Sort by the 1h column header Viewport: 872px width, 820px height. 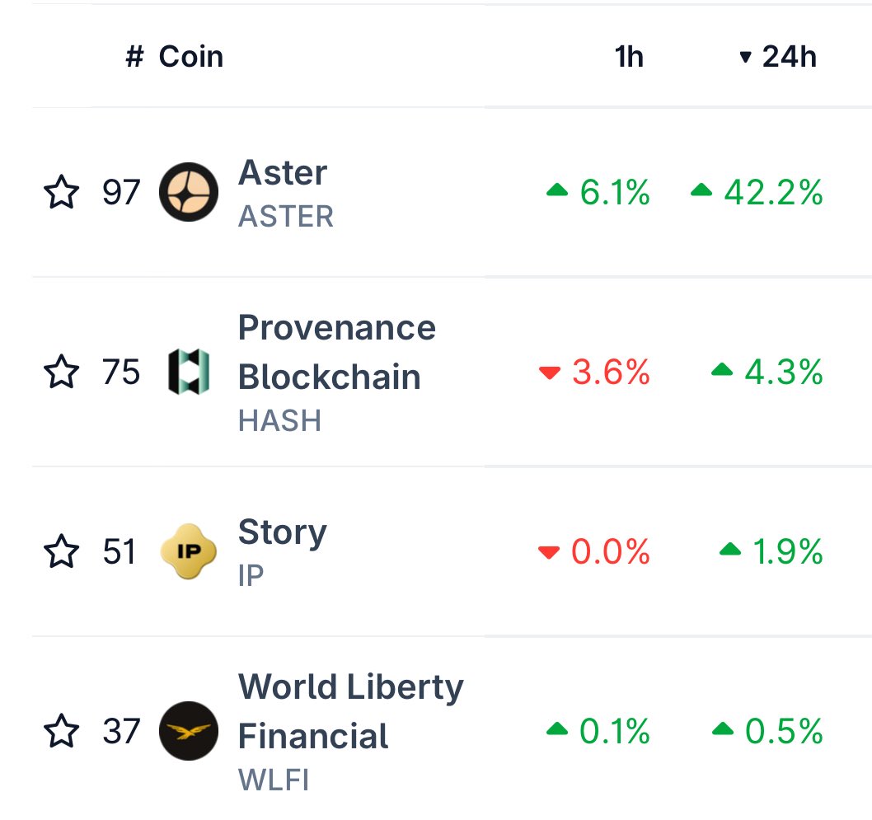pyautogui.click(x=629, y=56)
